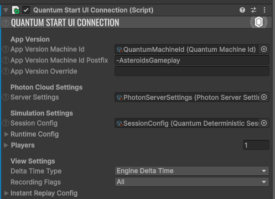Open object picker for Session Config field

264,123
